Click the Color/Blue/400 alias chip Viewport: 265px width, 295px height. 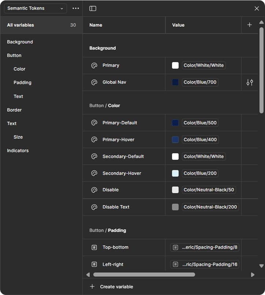(200, 139)
